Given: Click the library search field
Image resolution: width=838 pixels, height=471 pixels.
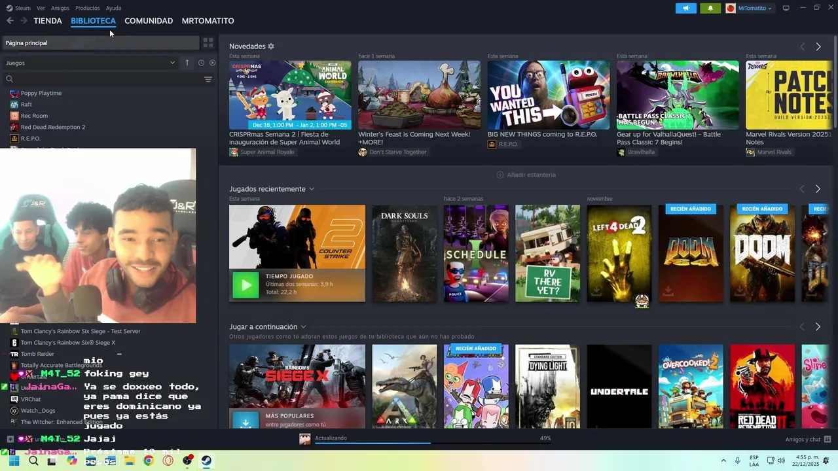Looking at the screenshot, I should 101,79.
